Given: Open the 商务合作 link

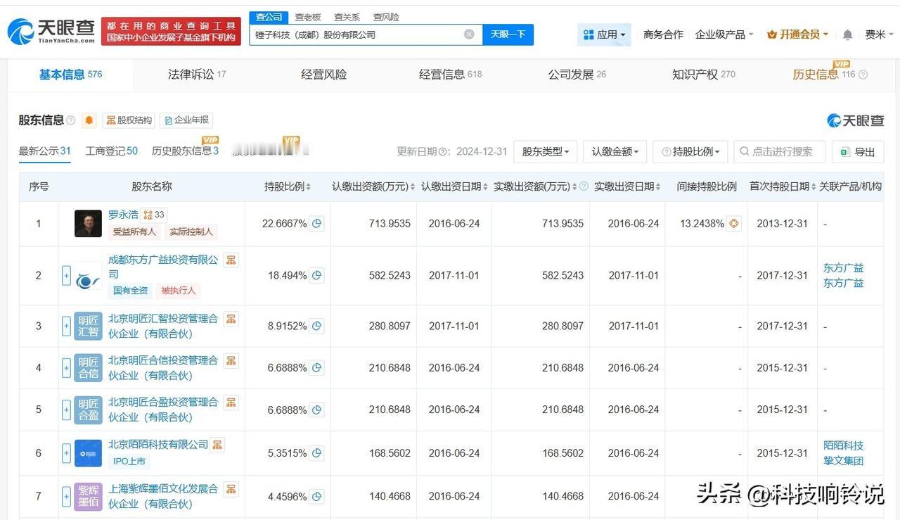Looking at the screenshot, I should coord(663,34).
